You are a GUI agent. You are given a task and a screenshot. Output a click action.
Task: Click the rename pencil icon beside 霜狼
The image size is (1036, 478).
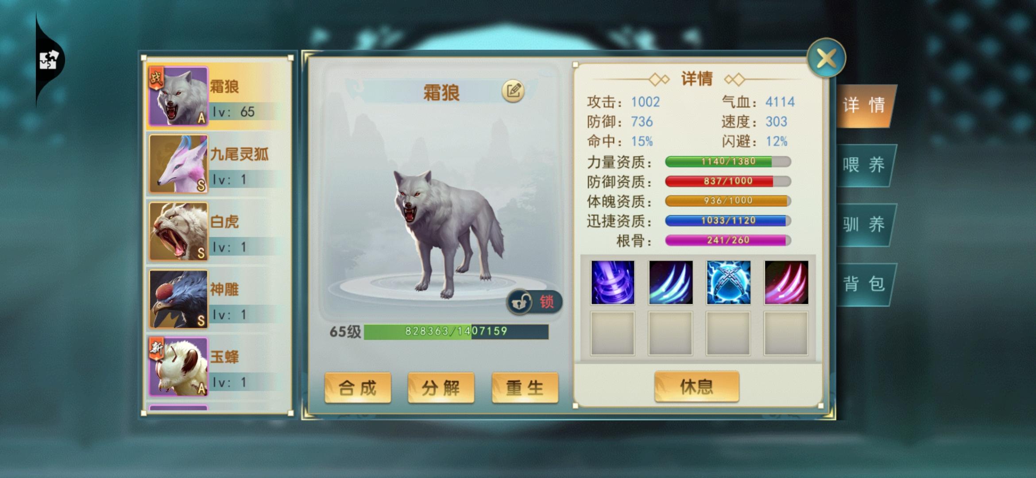point(513,91)
